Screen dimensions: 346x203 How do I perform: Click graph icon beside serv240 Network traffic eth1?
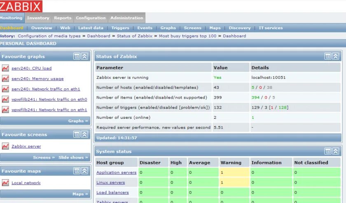(5, 89)
